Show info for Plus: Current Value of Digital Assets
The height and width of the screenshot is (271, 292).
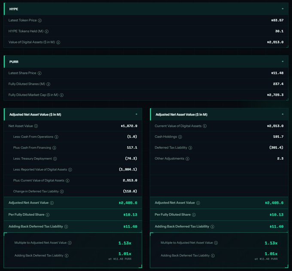pos(67,181)
